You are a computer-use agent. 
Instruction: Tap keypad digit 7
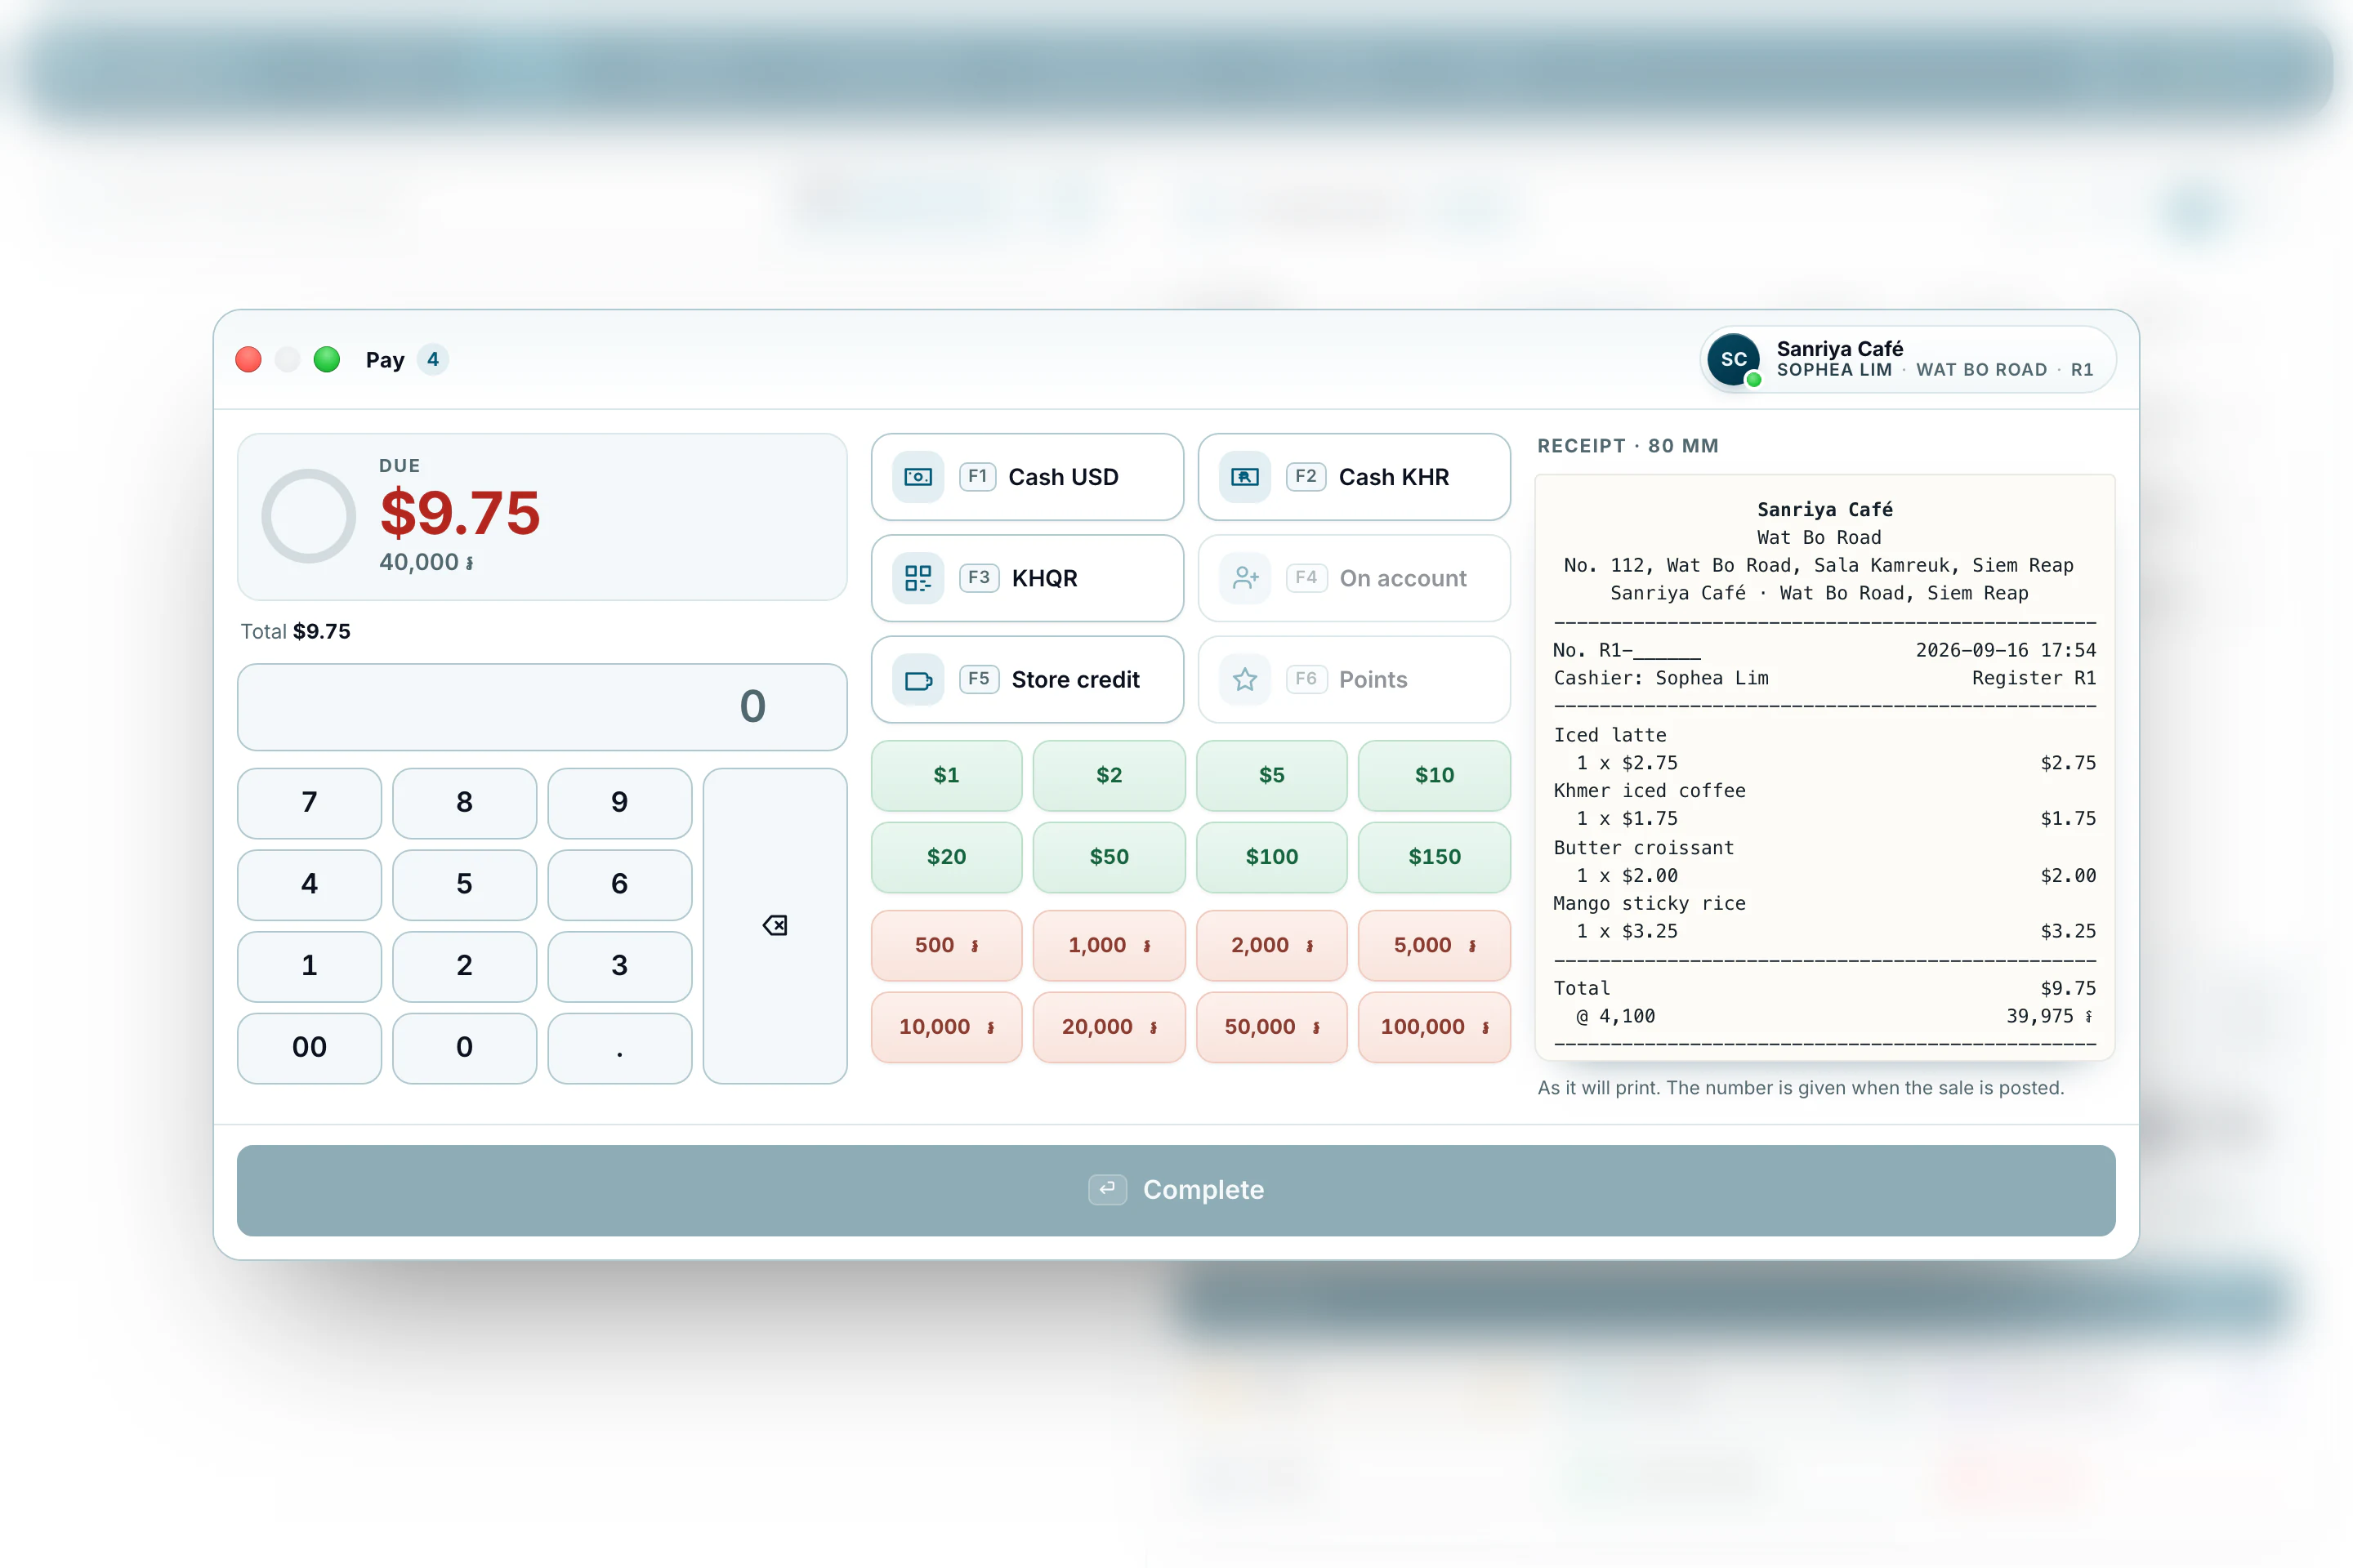pyautogui.click(x=309, y=803)
